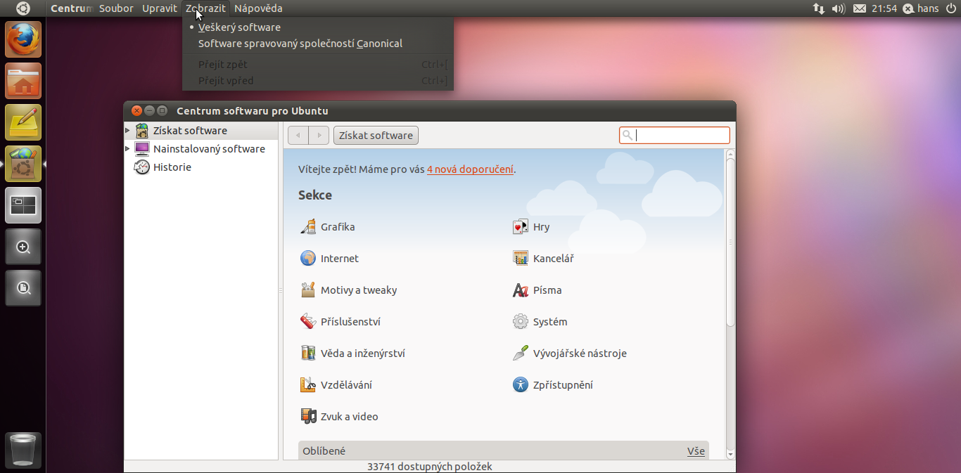Click the Applications lens magnifier icon
The height and width of the screenshot is (473, 961).
pos(24,247)
